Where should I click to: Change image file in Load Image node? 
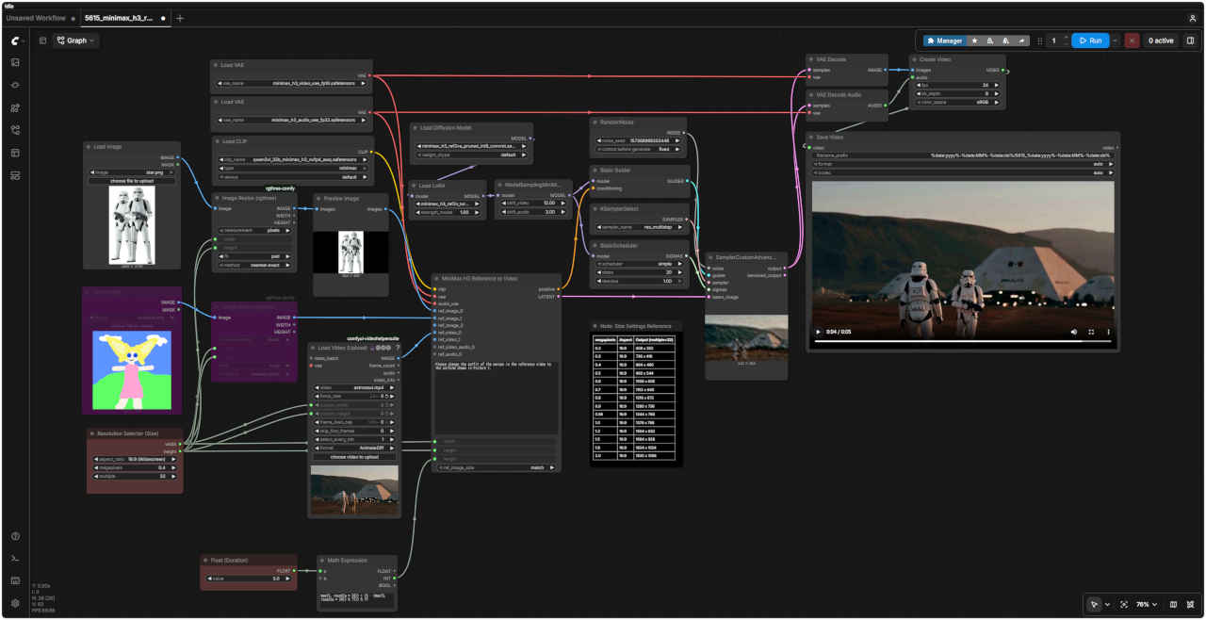click(131, 172)
